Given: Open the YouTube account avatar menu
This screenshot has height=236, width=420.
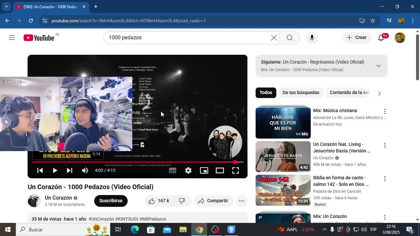Looking at the screenshot, I should (x=400, y=38).
